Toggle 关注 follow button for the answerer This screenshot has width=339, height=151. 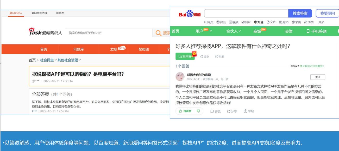click(x=318, y=77)
